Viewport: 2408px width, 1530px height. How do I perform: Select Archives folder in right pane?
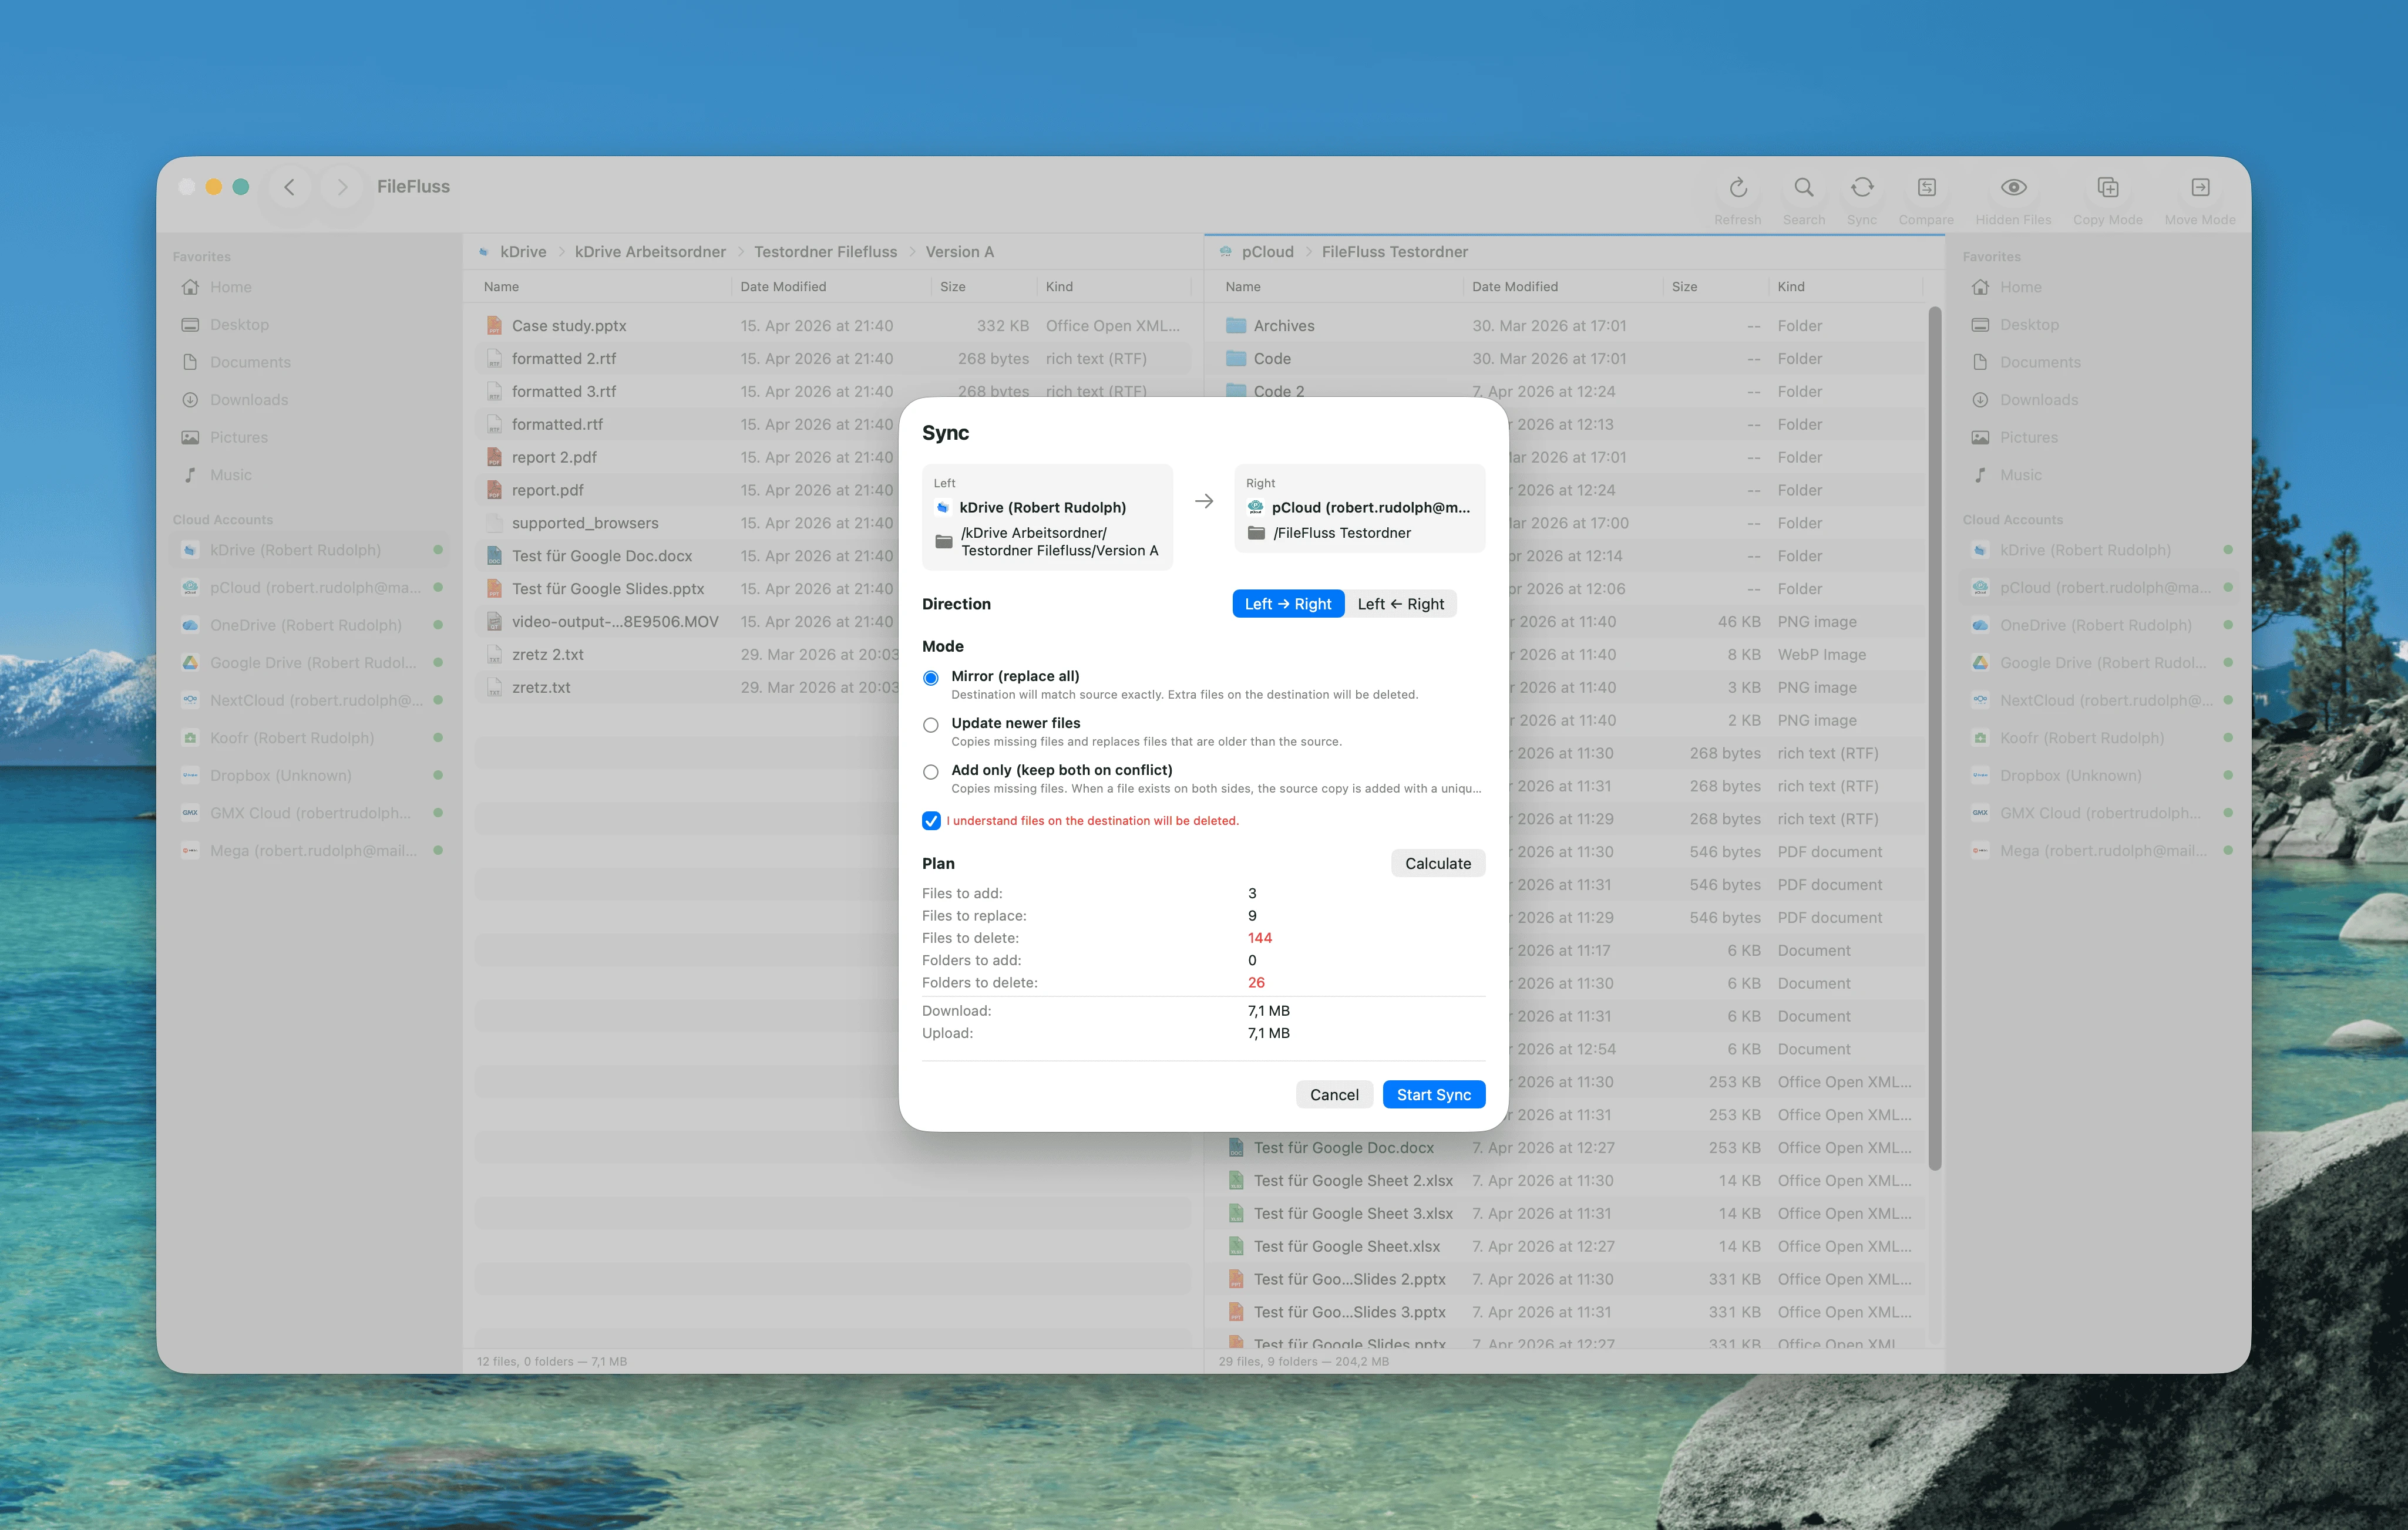click(1566, 326)
